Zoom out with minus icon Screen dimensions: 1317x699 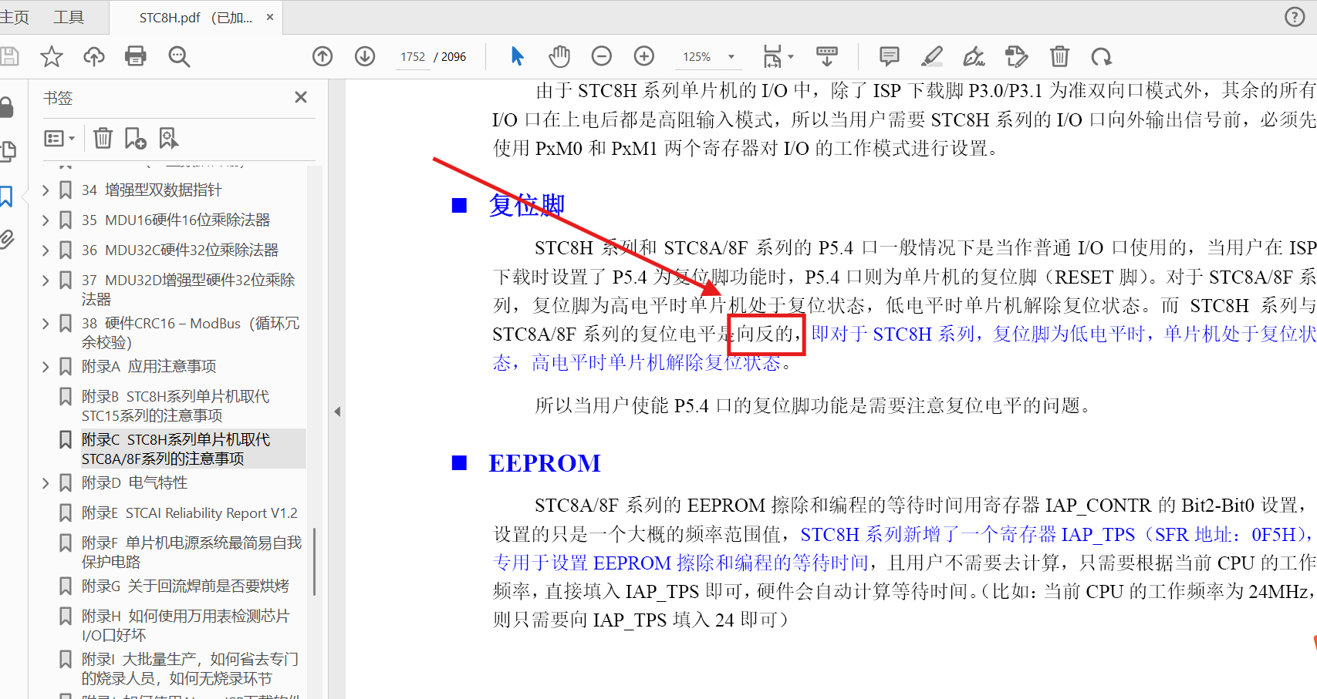coord(602,56)
